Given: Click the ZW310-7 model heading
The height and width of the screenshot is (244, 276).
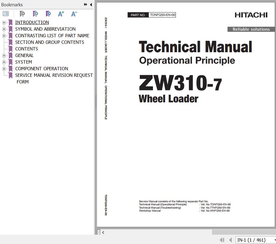Looking at the screenshot, I should coord(180,83).
